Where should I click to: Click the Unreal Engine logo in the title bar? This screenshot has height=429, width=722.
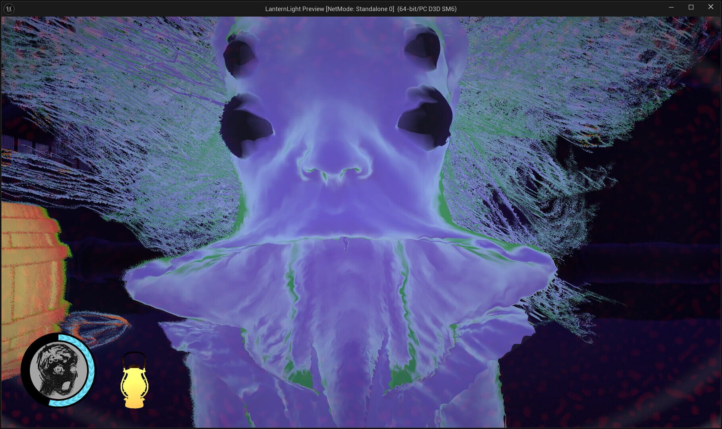point(9,8)
